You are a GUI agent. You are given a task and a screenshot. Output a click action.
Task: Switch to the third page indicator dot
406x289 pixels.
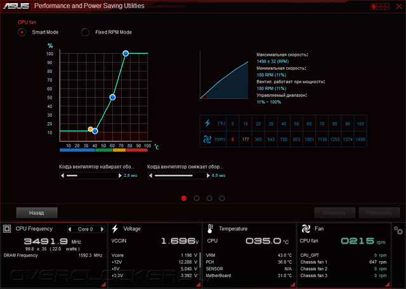pos(209,198)
